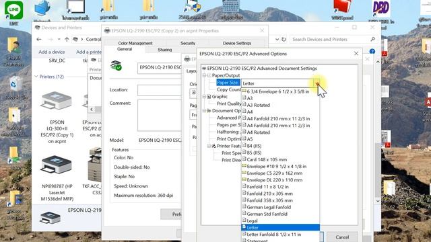Collapse the Printer Features tree node
This screenshot has height=242, width=431.
(x=209, y=146)
